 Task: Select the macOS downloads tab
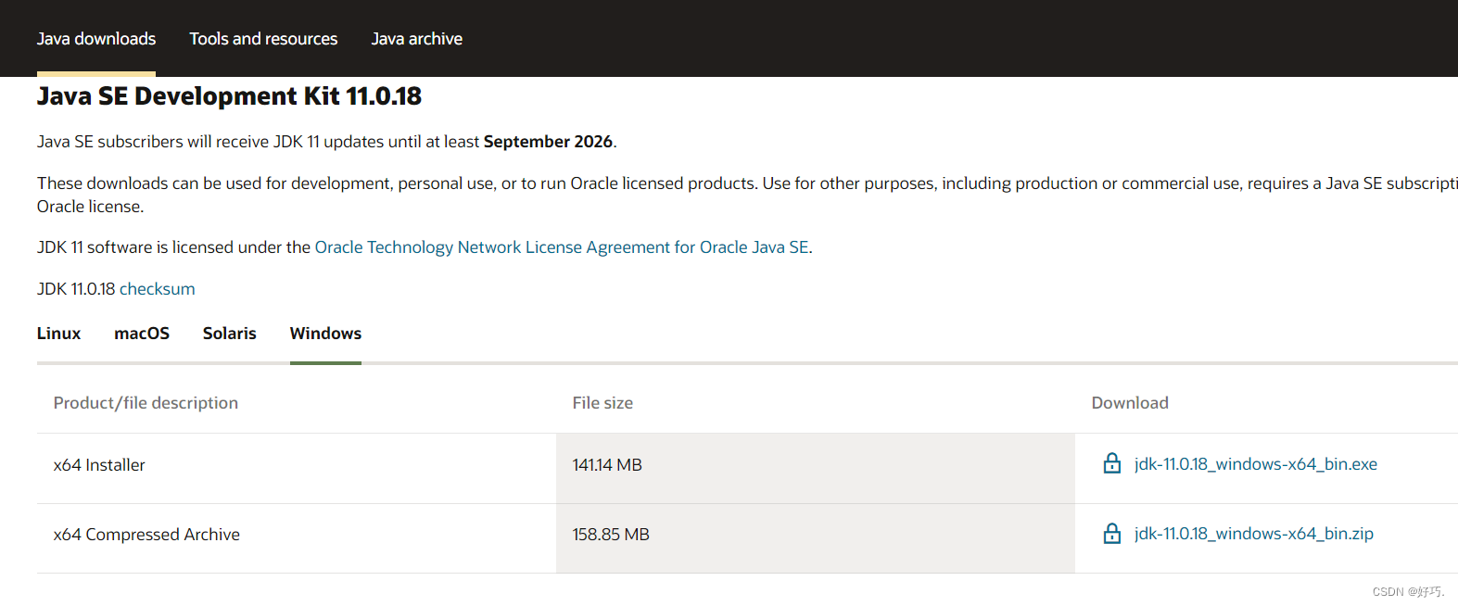point(142,334)
